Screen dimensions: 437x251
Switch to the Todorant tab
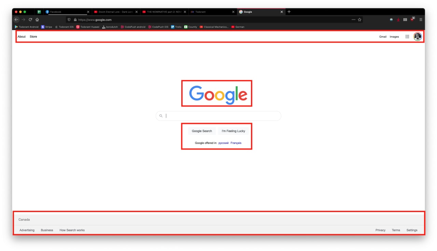[212, 12]
